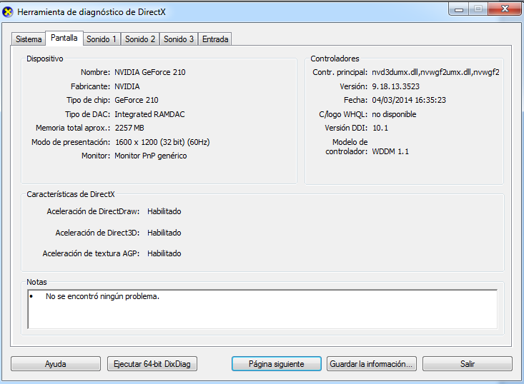
Task: Select the Pantalla tab
Action: pyautogui.click(x=64, y=38)
